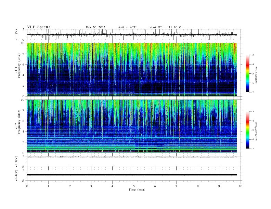Viewport: 271px width, 209px height.
Task: Click the "VLF Spectra" plot title
Action: pos(39,27)
